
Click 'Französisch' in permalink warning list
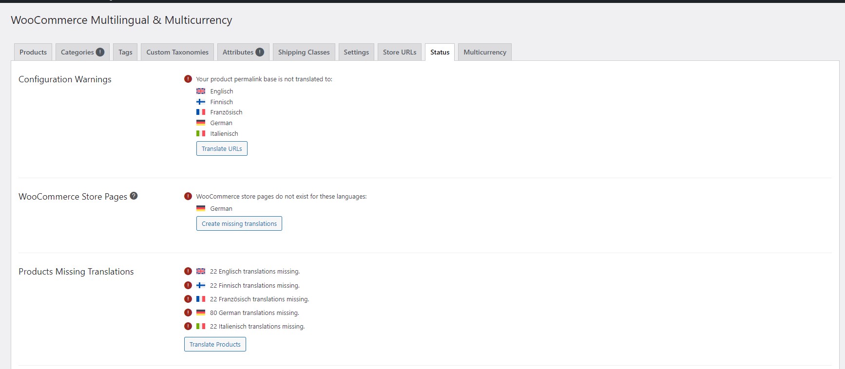(226, 112)
